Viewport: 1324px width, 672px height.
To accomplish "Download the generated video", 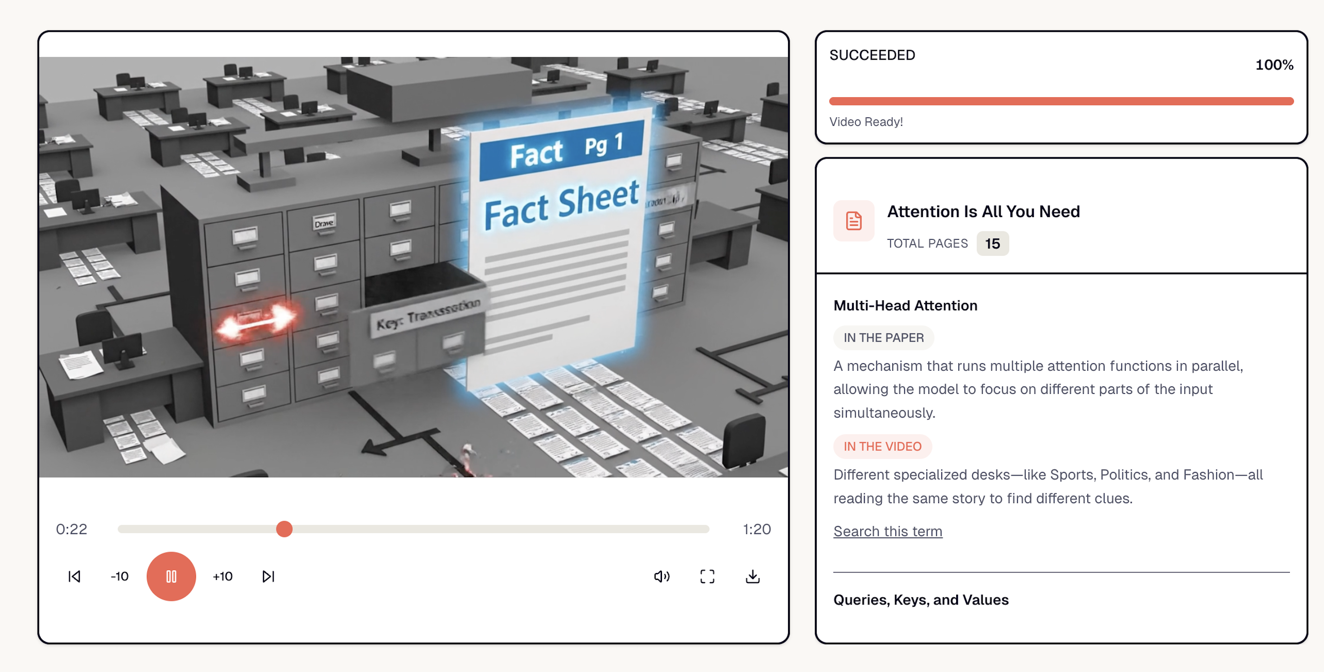I will pos(752,576).
